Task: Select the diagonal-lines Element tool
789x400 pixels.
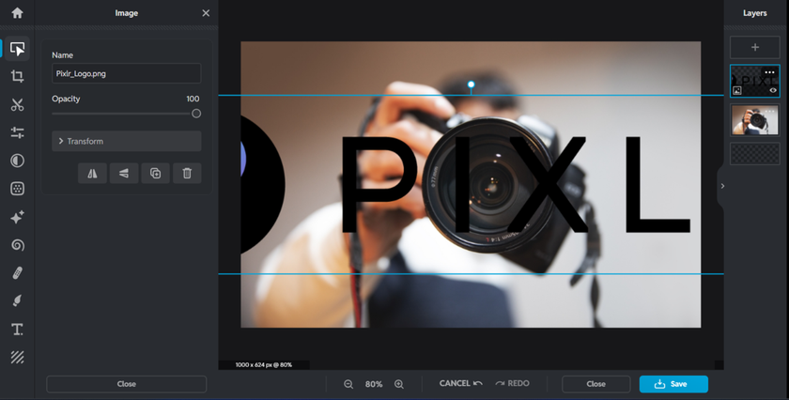Action: click(17, 357)
